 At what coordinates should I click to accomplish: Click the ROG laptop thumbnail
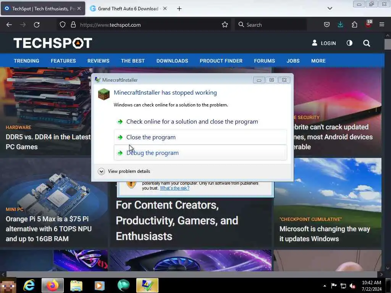[x=80, y=260]
